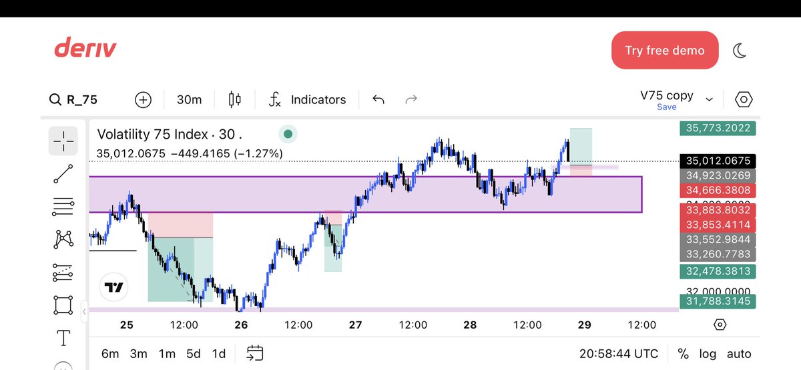Screen dimensions: 801x370
Task: Redo the chart action
Action: point(411,100)
